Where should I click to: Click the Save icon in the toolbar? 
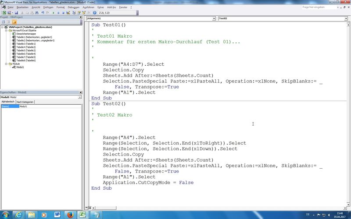pyautogui.click(x=16, y=13)
